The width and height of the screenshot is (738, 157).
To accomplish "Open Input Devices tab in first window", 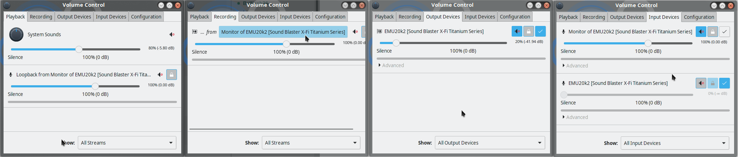I will coord(111,17).
